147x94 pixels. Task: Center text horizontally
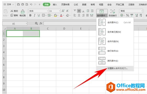point(79,15)
